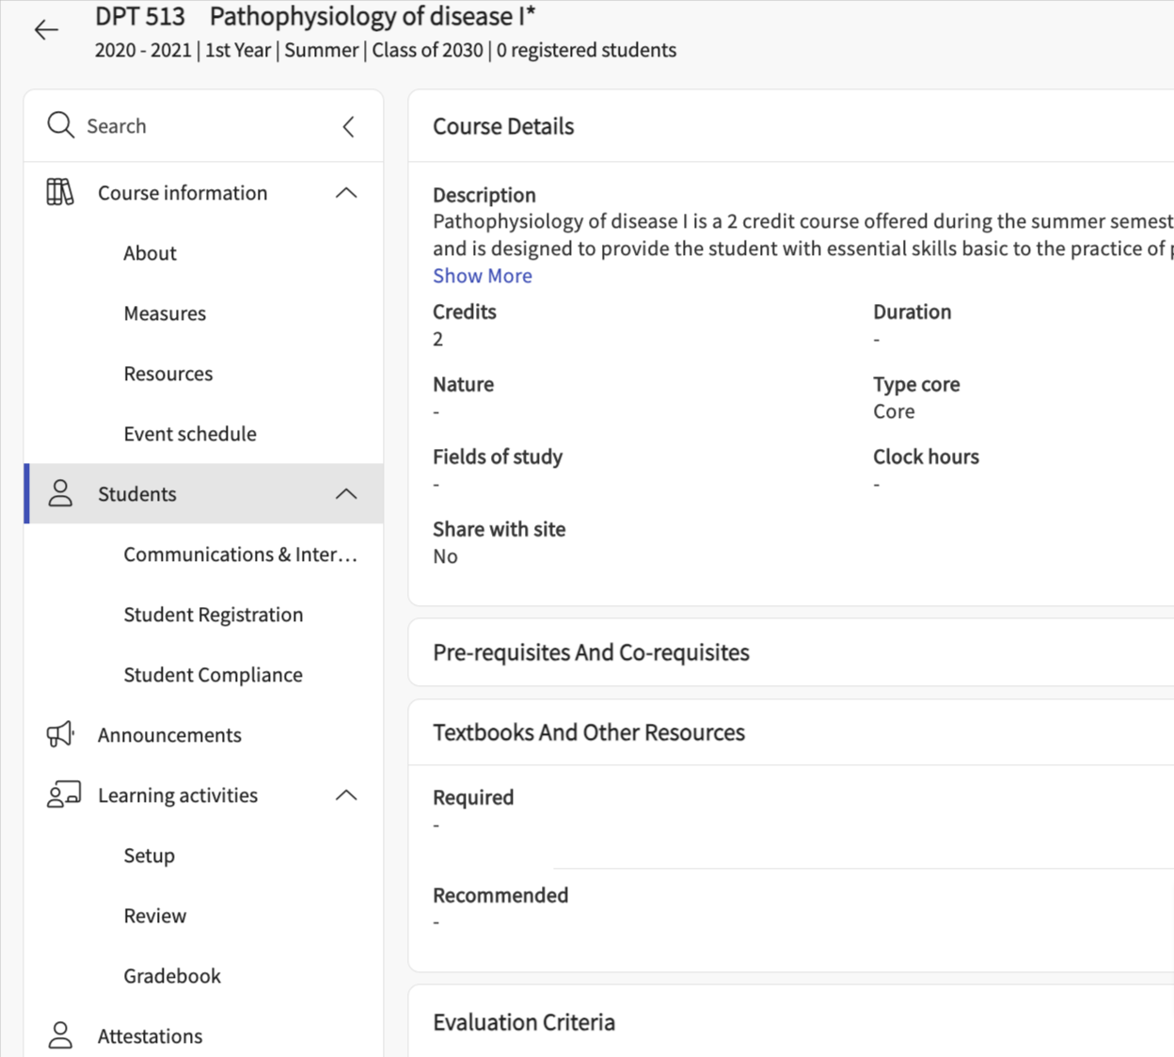Image resolution: width=1174 pixels, height=1057 pixels.
Task: Select Student Registration in sidebar
Action: [x=213, y=615]
